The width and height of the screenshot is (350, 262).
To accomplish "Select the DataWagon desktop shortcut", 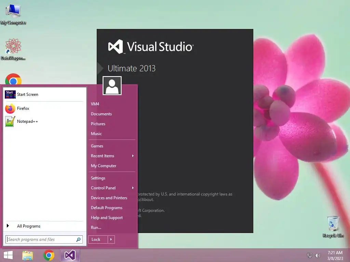I will point(13,49).
